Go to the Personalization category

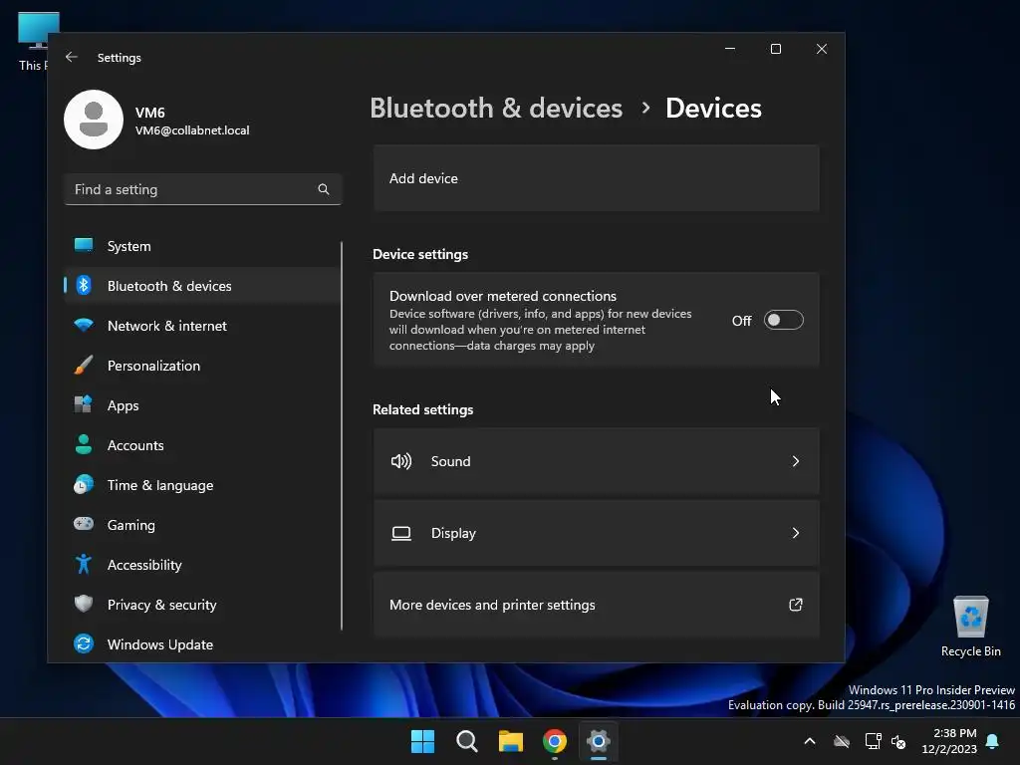click(x=202, y=365)
